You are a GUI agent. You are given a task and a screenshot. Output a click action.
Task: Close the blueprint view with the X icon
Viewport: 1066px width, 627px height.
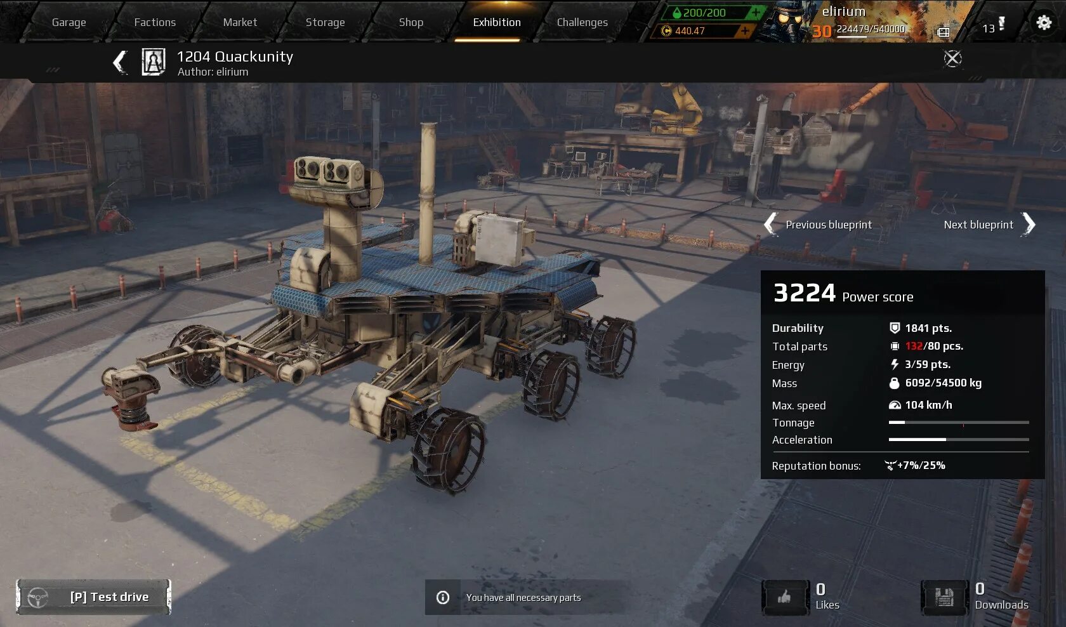pos(952,58)
